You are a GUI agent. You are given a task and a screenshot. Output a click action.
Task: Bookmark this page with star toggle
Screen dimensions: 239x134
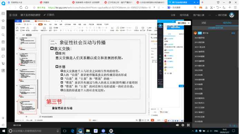coord(34,8)
